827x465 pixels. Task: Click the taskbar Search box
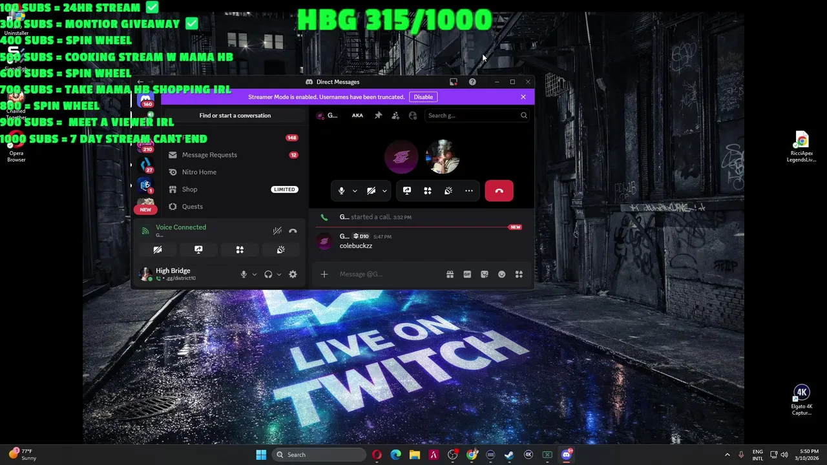point(319,455)
